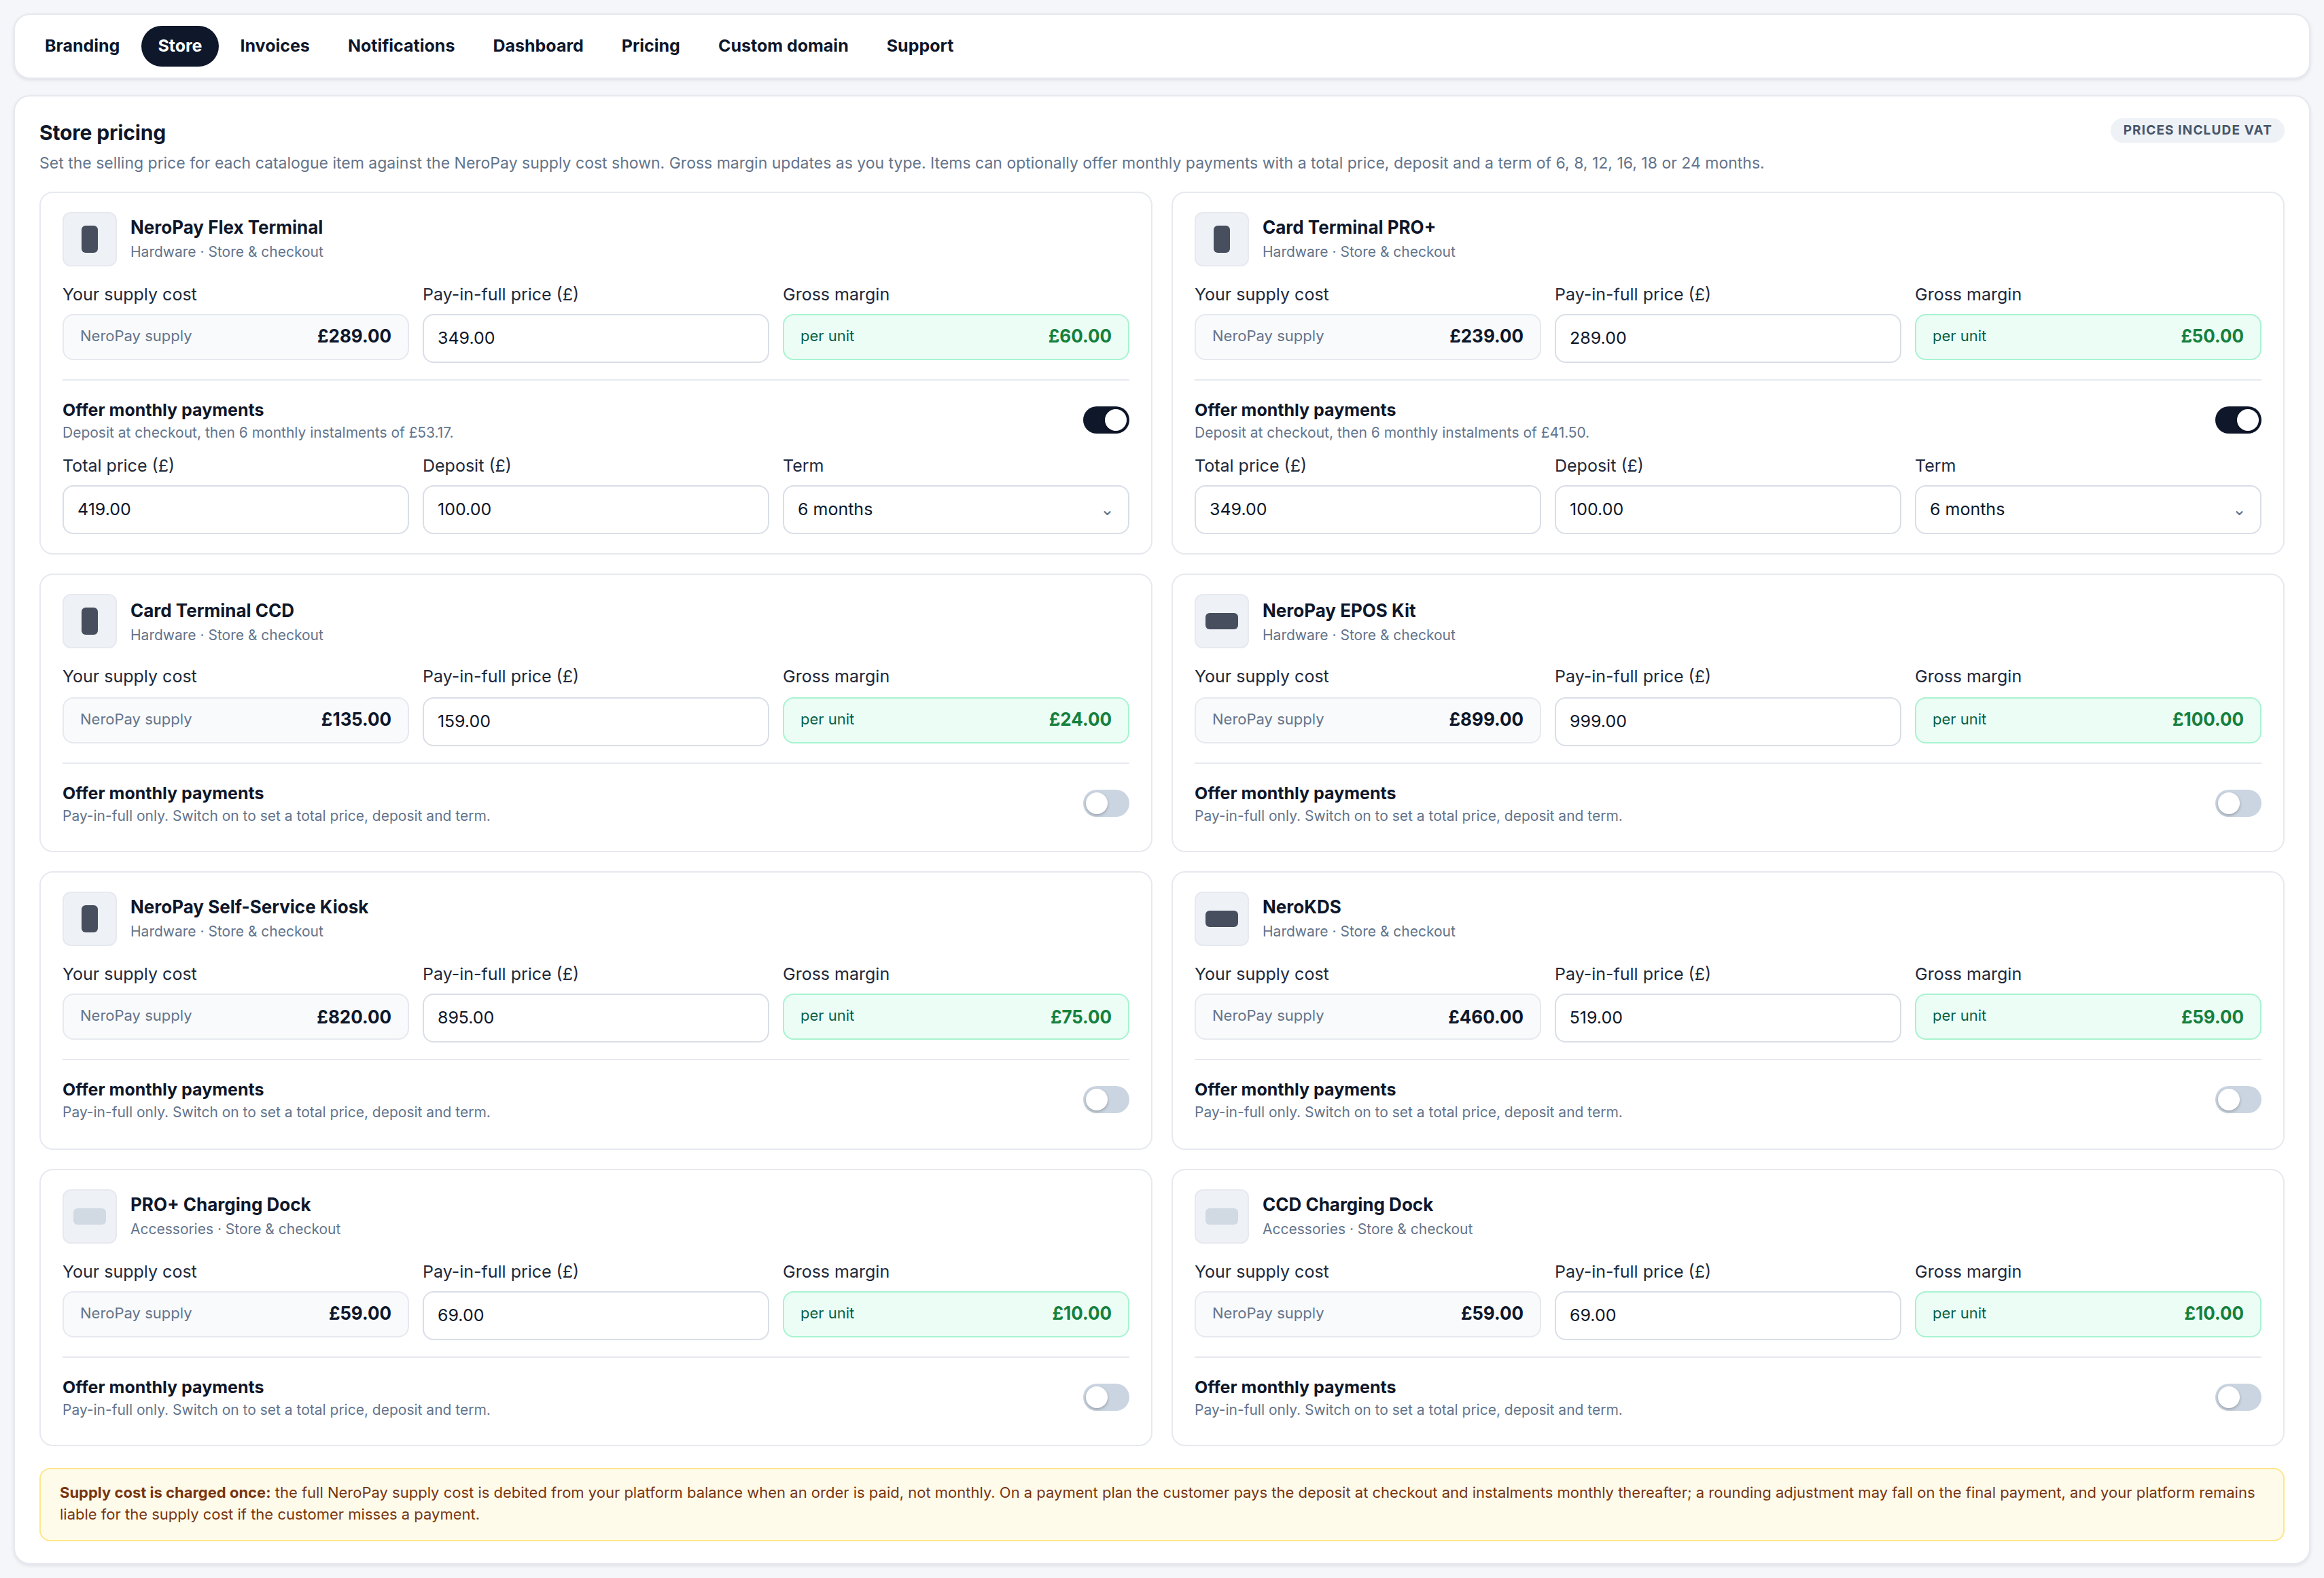
Task: Enable monthly payments for Card Terminal CCD
Action: (x=1105, y=803)
